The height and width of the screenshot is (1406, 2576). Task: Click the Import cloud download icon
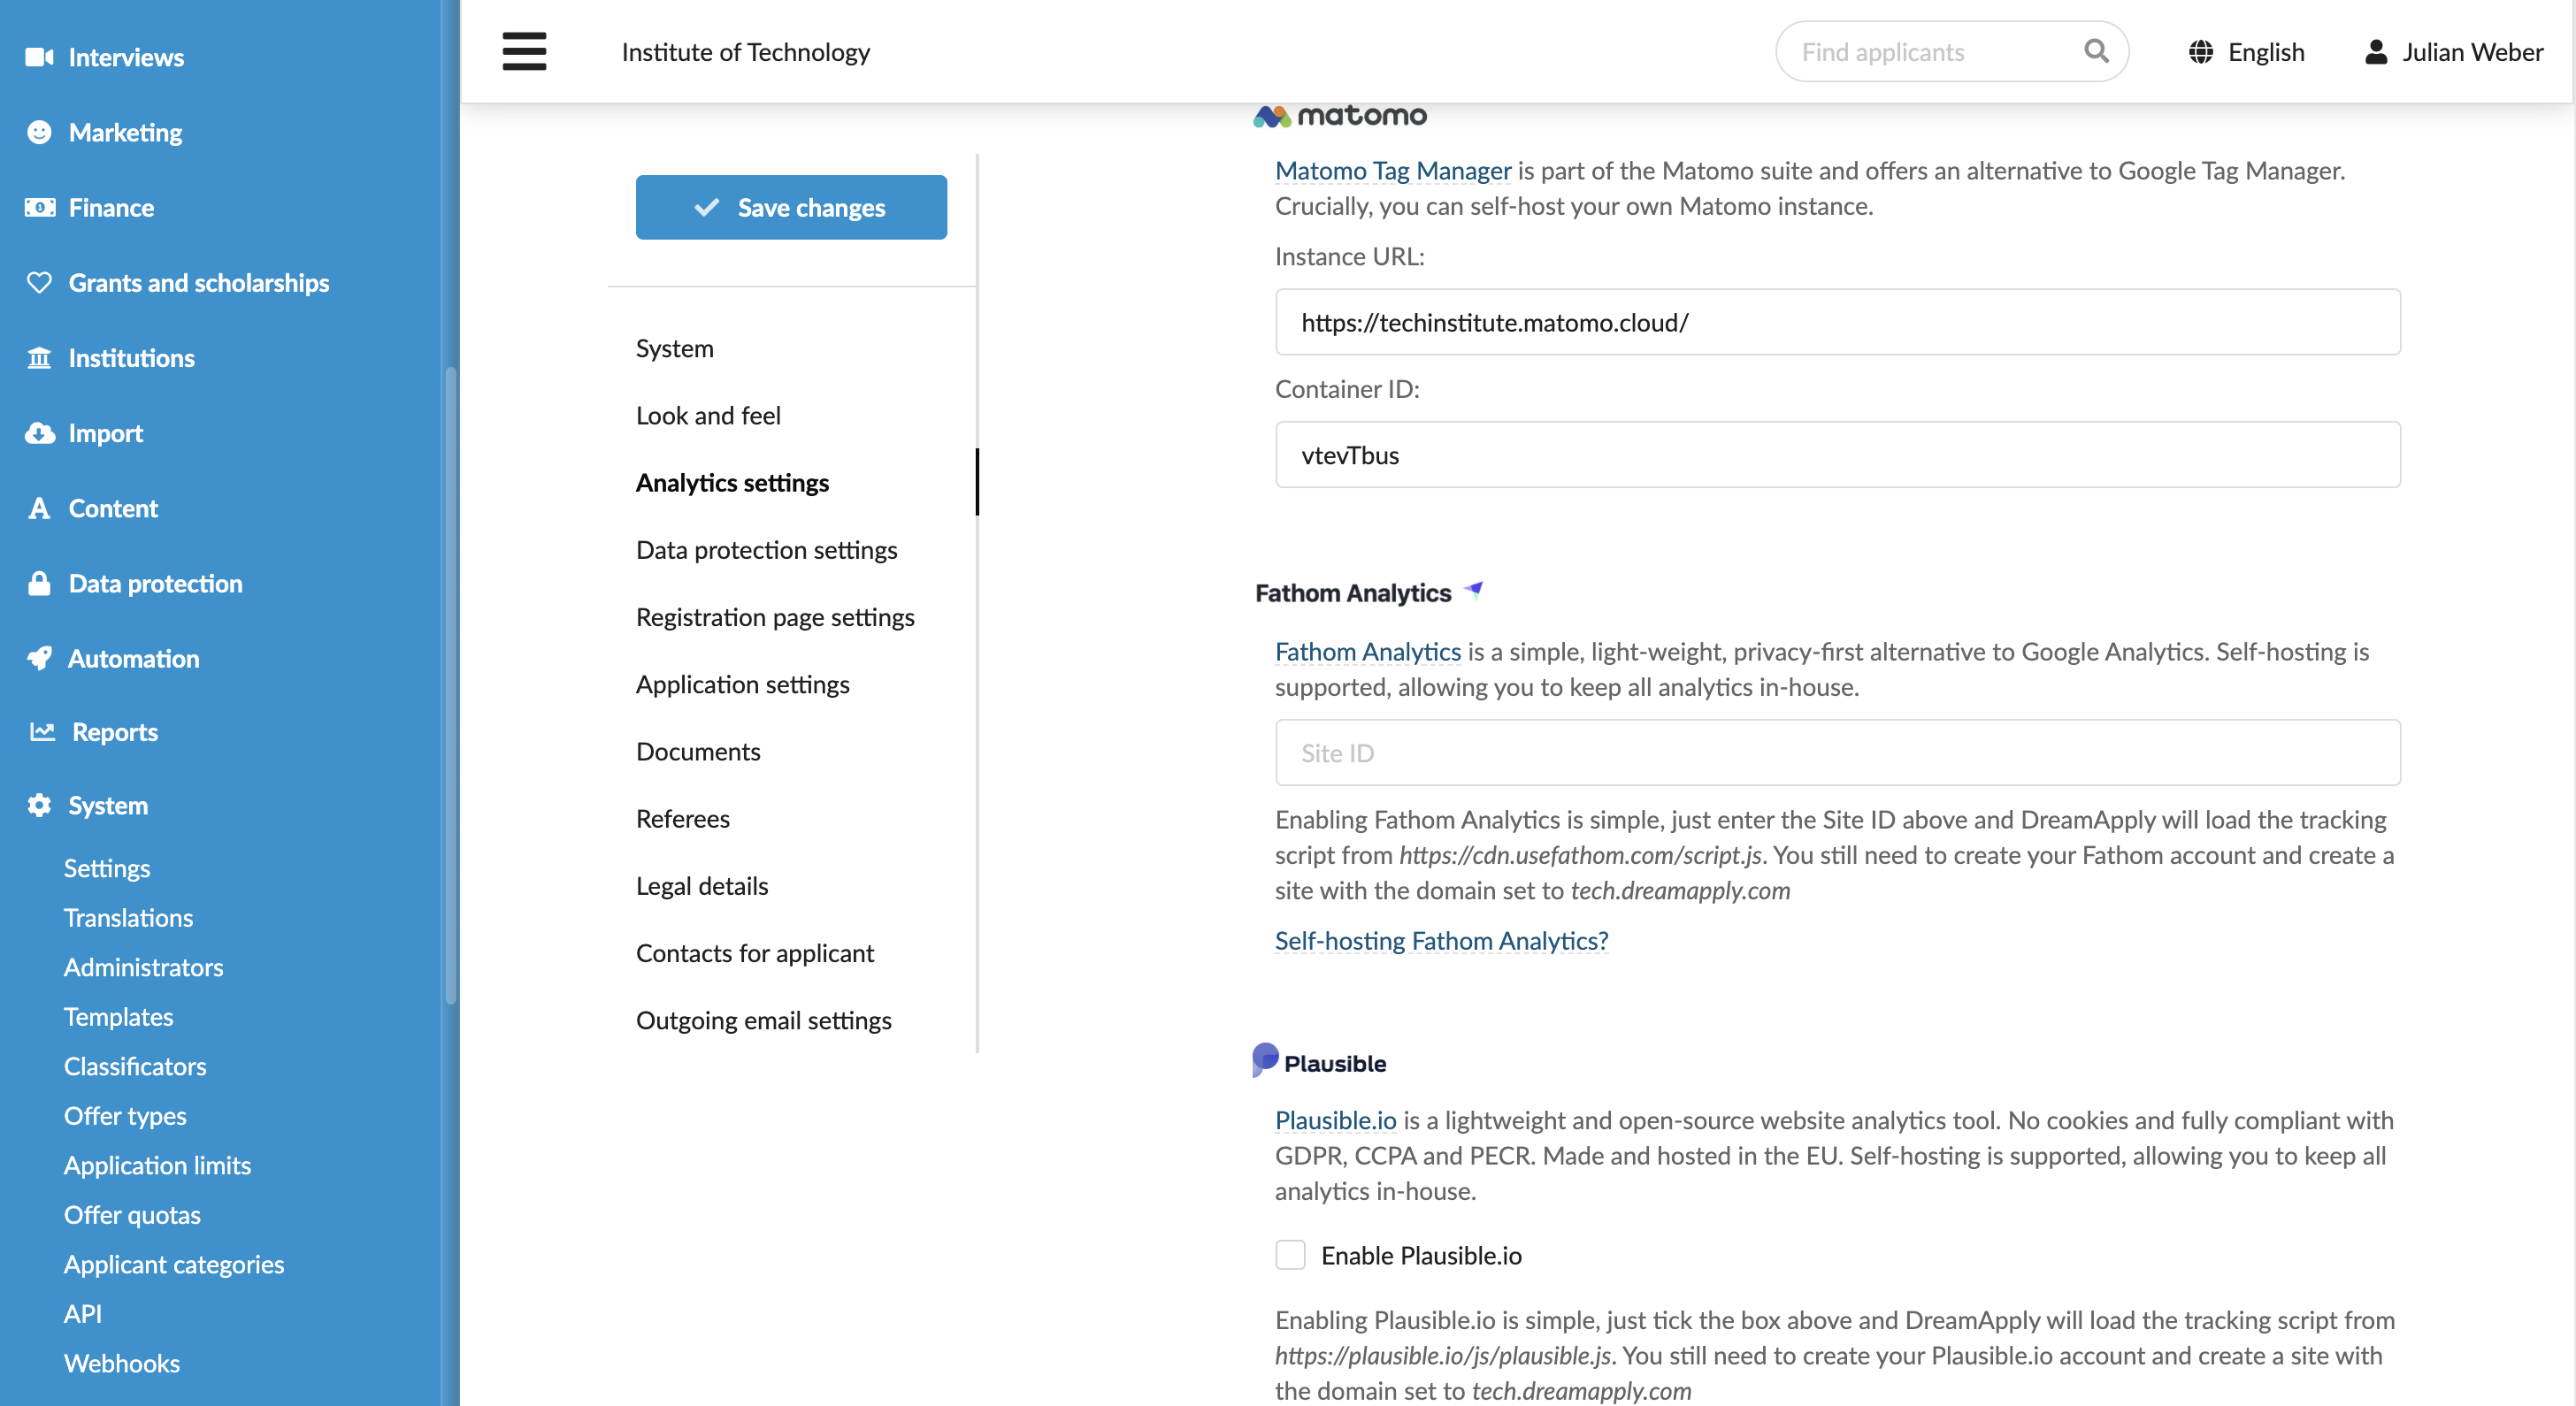click(39, 432)
